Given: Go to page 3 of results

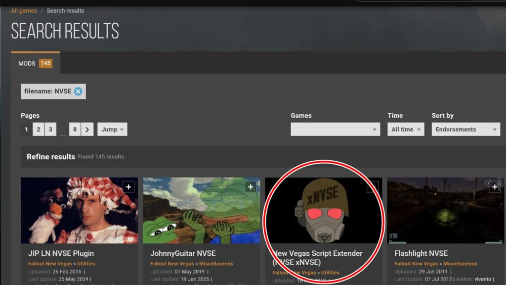Looking at the screenshot, I should pyautogui.click(x=50, y=130).
